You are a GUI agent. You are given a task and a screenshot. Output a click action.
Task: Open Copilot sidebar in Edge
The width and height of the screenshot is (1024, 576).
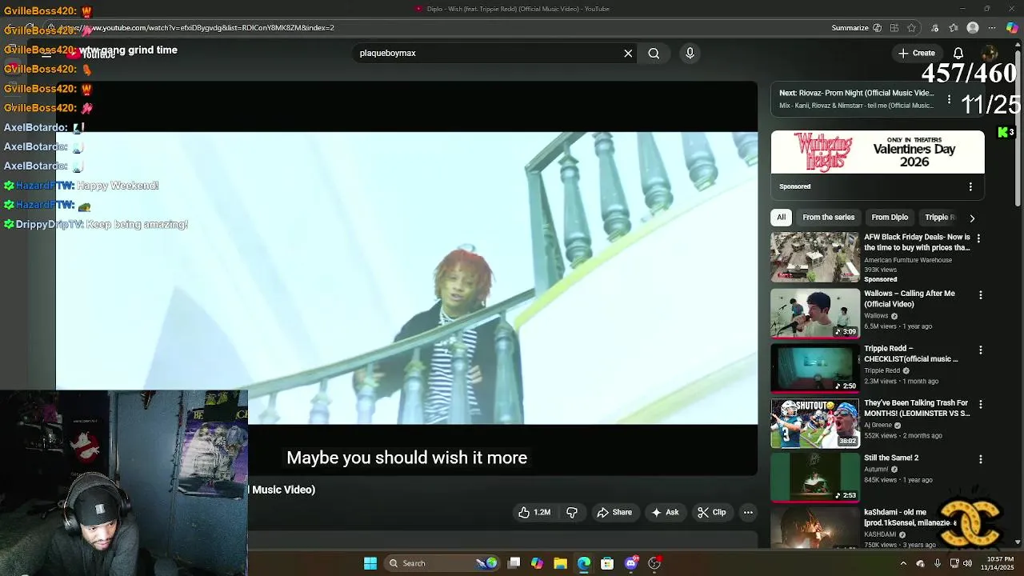click(1012, 28)
